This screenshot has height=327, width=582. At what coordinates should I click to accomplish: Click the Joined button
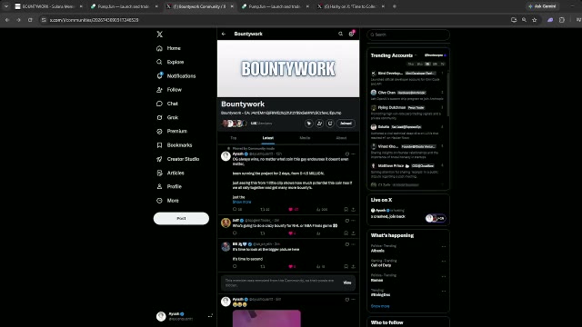[x=346, y=124]
